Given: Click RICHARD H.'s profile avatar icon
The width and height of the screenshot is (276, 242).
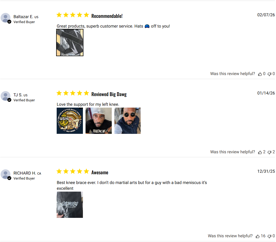Looking at the screenshot, I should [6, 174].
